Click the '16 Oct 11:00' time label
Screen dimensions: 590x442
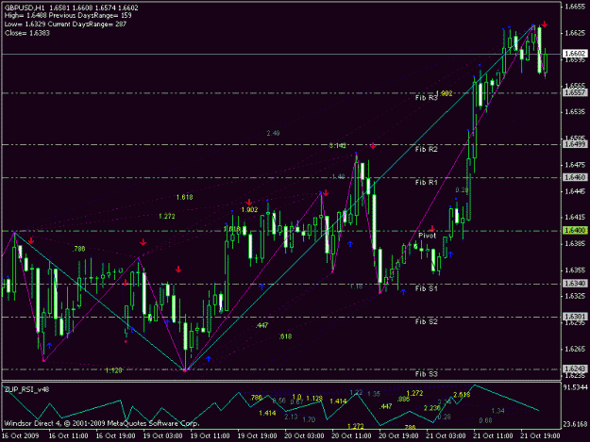(x=69, y=436)
